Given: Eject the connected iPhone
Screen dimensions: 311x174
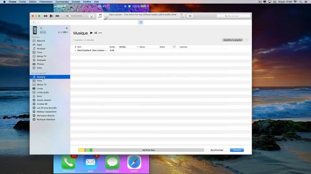Looking at the screenshot, I should point(67,28).
